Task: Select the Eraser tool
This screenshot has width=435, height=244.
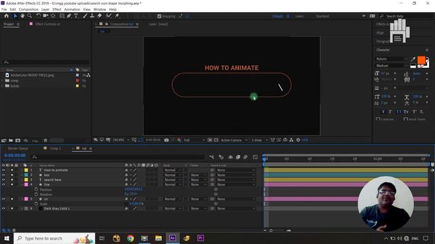Action: [x=99, y=16]
